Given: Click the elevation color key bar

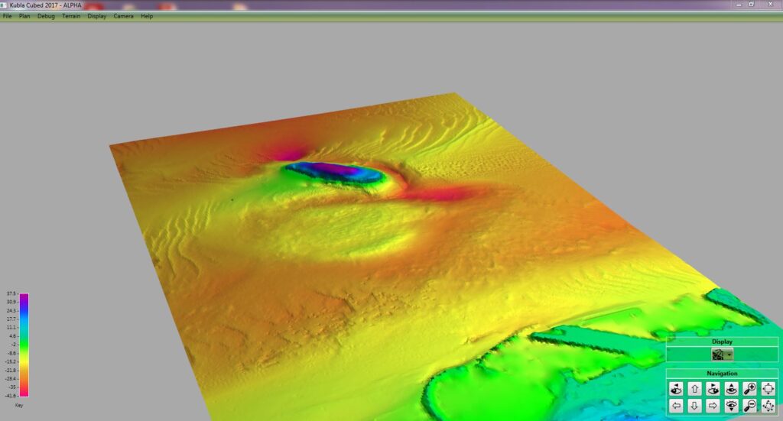Looking at the screenshot, I should (x=24, y=345).
